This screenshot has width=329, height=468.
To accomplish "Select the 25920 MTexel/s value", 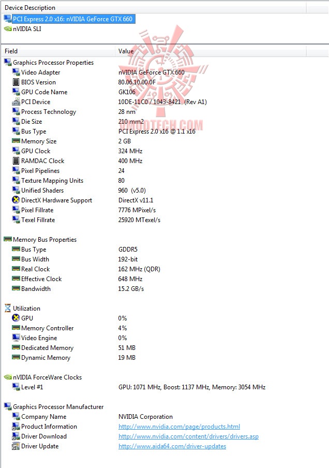I will (139, 220).
